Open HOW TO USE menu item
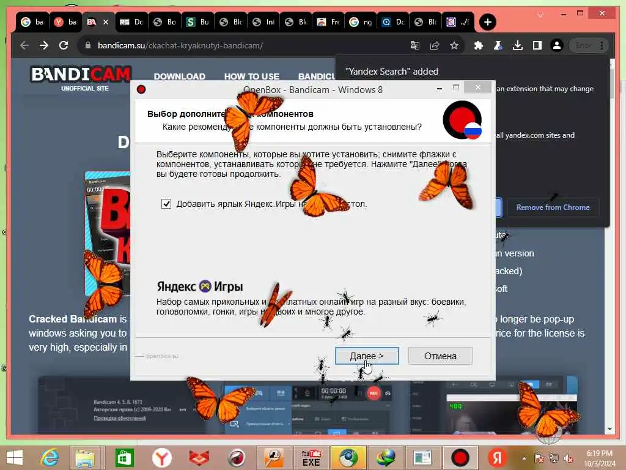Image resolution: width=626 pixels, height=470 pixels. pos(251,76)
